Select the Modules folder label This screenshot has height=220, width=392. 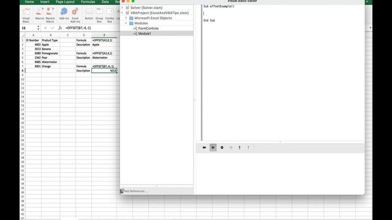[x=141, y=23]
